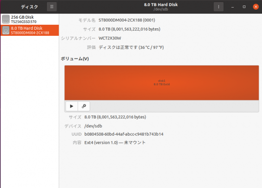This screenshot has width=262, height=188.
Task: Click the UUID value text
Action: [x=124, y=134]
